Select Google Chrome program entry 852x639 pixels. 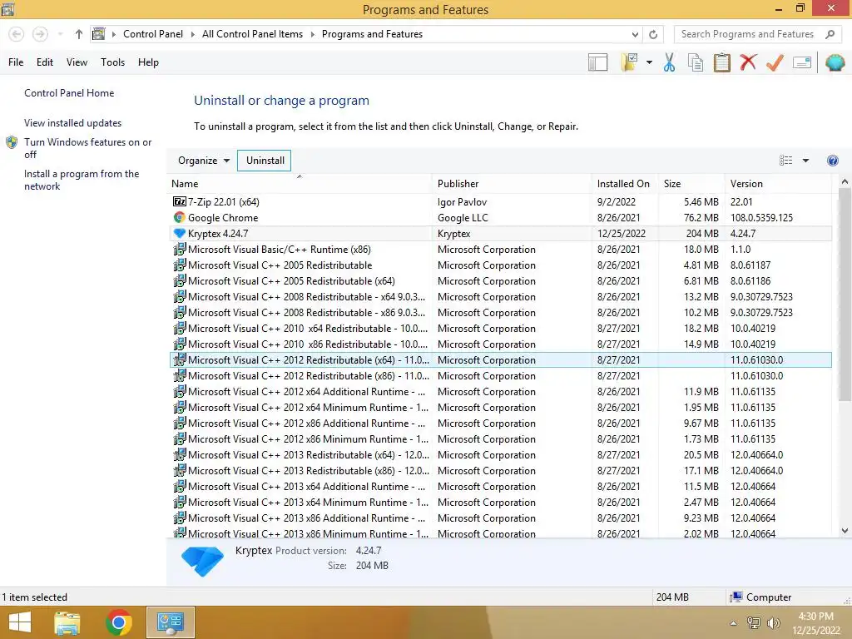(500, 217)
